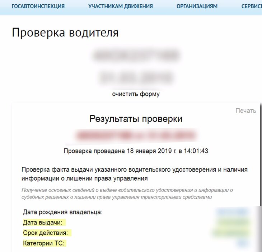This screenshot has height=252, width=262.
Task: Open the ГОСАВТОИНСПЕКЦИЯ menu
Action: point(38,6)
